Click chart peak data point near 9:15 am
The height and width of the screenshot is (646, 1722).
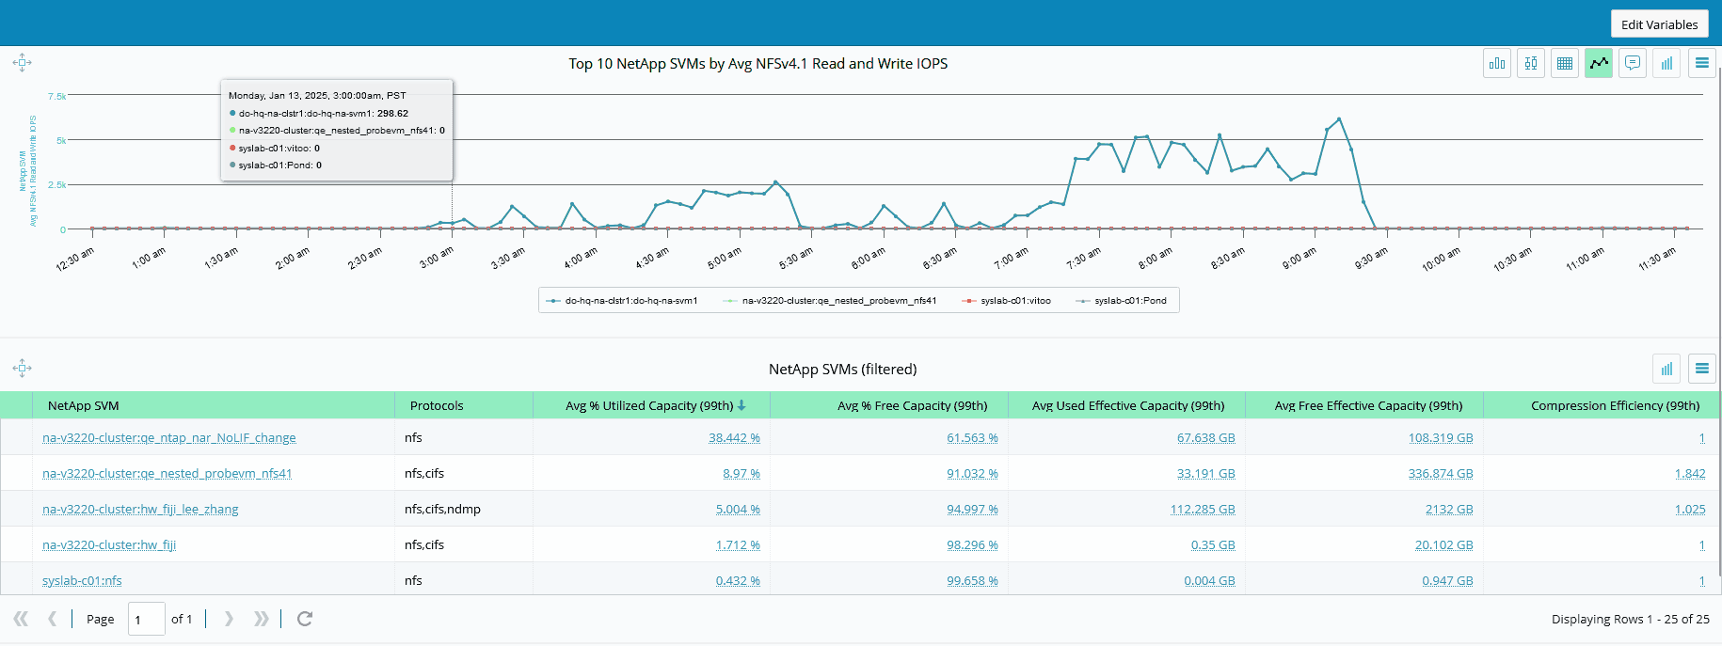tap(1339, 119)
